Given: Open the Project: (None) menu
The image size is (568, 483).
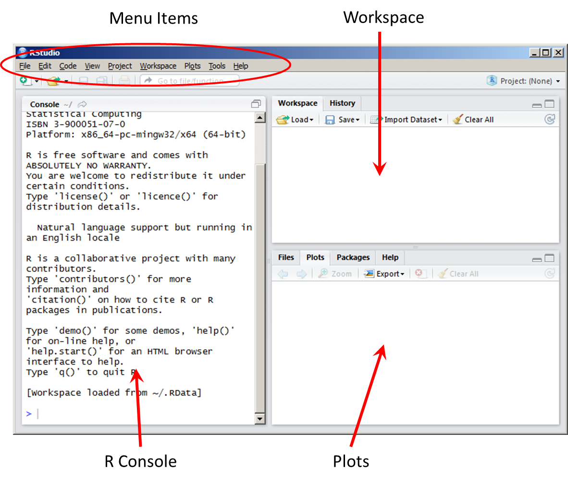Looking at the screenshot, I should (523, 81).
